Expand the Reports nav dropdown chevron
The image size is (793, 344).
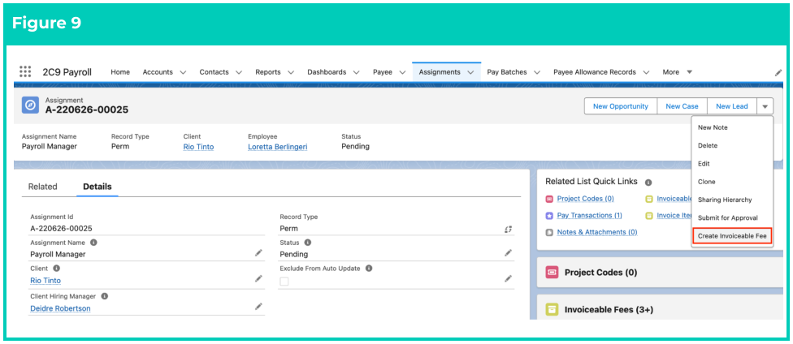pyautogui.click(x=291, y=72)
